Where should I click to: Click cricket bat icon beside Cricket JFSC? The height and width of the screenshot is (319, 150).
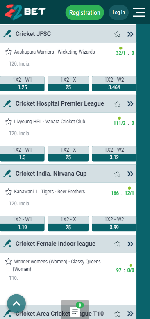(x=7, y=34)
